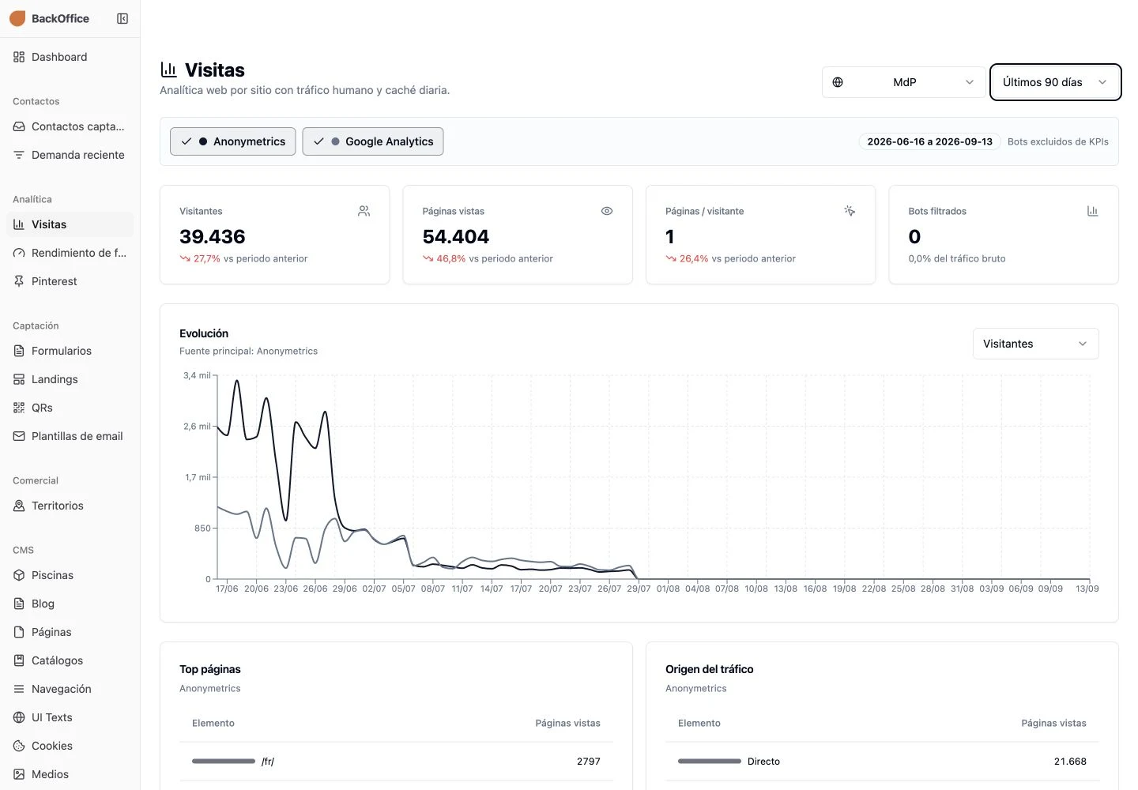Click the Pinterest pin icon

pyautogui.click(x=19, y=281)
